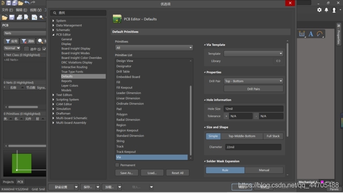Select the Simple size and shape option
The image size is (343, 193).
pyautogui.click(x=213, y=136)
